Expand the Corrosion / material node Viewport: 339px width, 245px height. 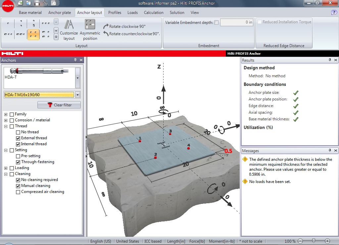pyautogui.click(x=6, y=120)
